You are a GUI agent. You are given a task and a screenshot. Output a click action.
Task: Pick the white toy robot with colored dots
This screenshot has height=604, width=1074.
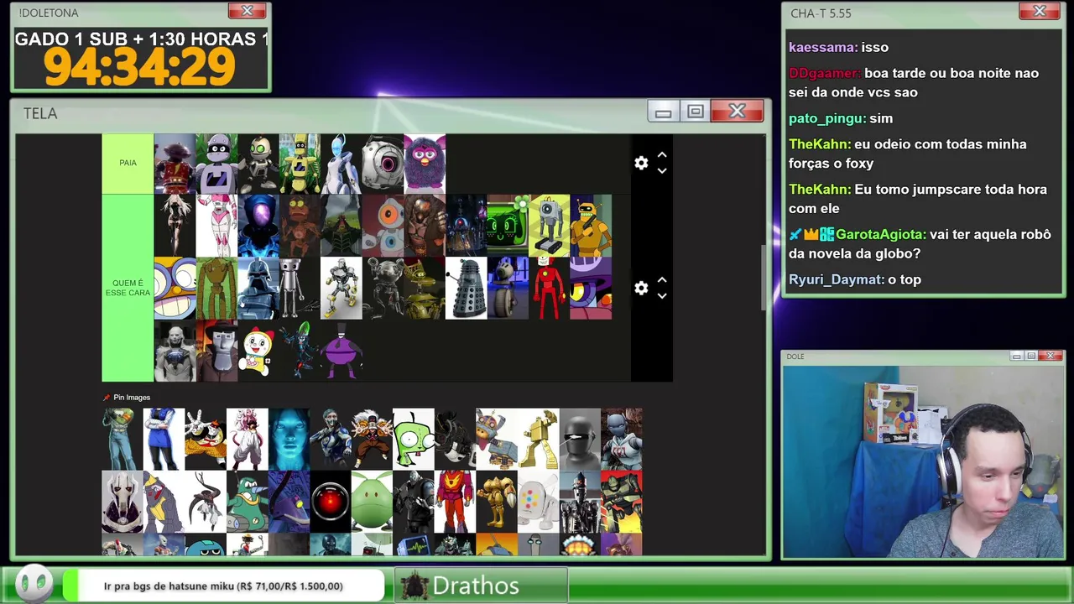(539, 502)
